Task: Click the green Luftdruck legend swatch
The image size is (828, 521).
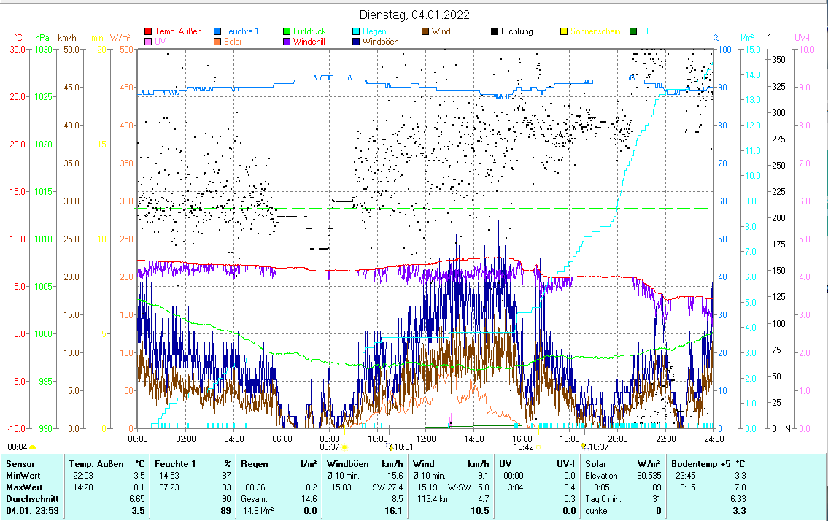Action: click(286, 32)
